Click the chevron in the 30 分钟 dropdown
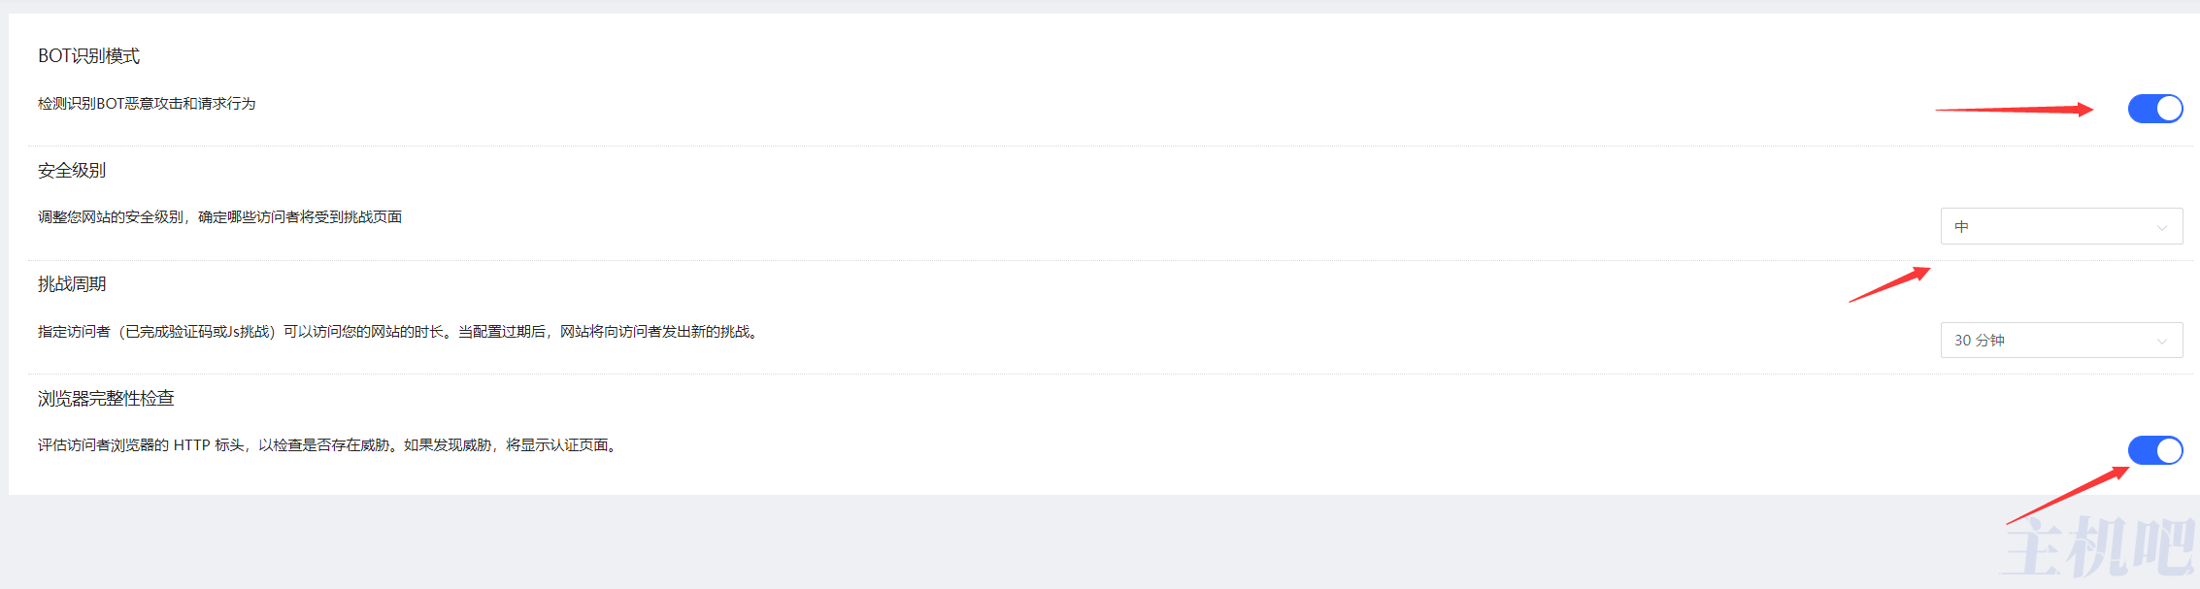Image resolution: width=2200 pixels, height=589 pixels. point(2162,342)
